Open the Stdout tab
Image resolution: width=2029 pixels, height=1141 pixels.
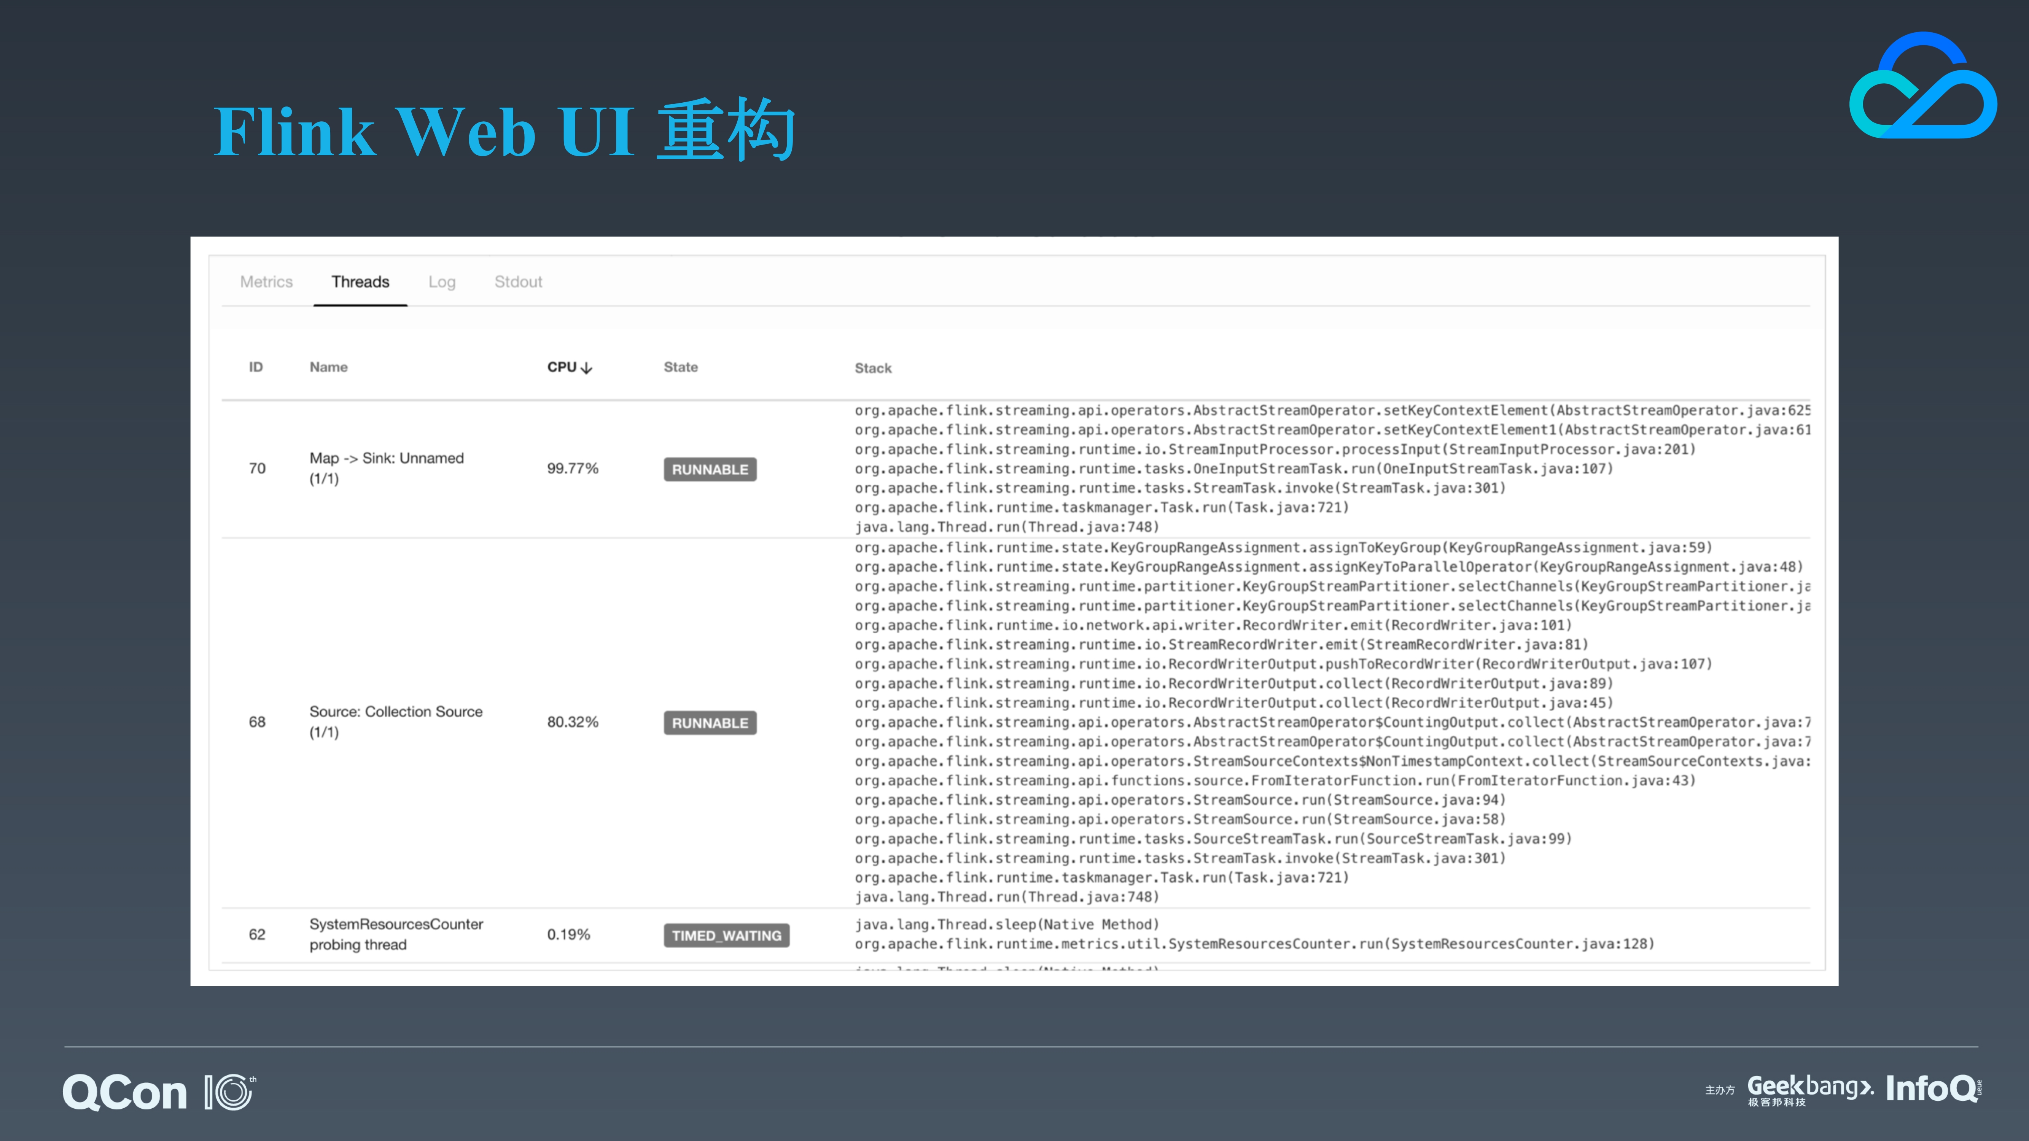tap(518, 282)
